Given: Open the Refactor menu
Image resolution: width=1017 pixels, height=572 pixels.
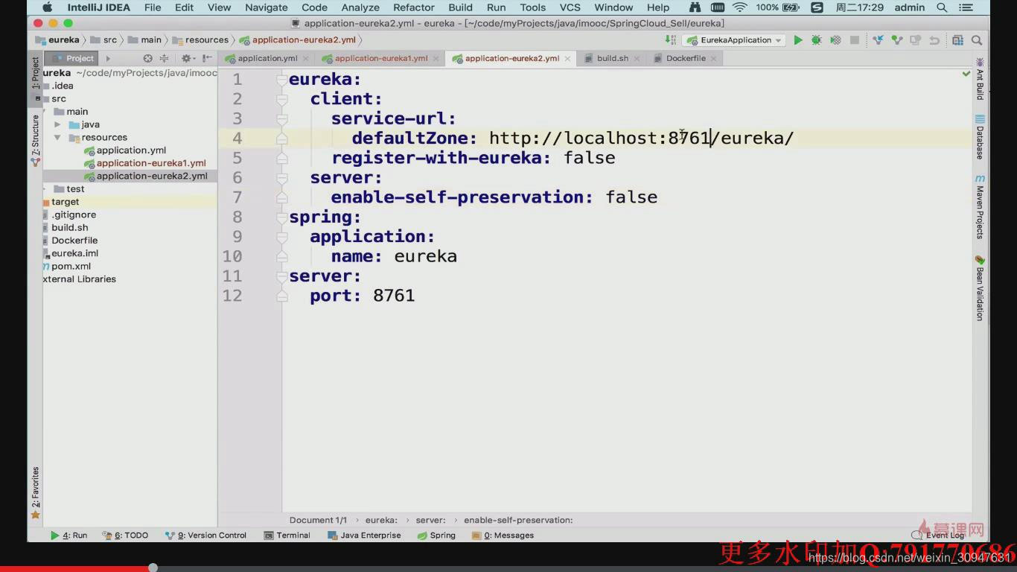Looking at the screenshot, I should tap(413, 7).
